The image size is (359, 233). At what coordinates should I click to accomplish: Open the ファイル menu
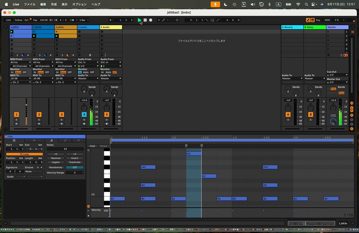(x=30, y=4)
